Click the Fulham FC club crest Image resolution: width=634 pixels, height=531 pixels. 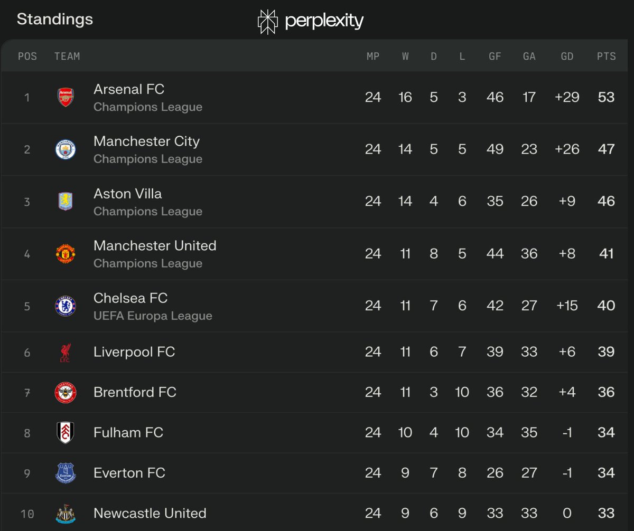coord(66,433)
